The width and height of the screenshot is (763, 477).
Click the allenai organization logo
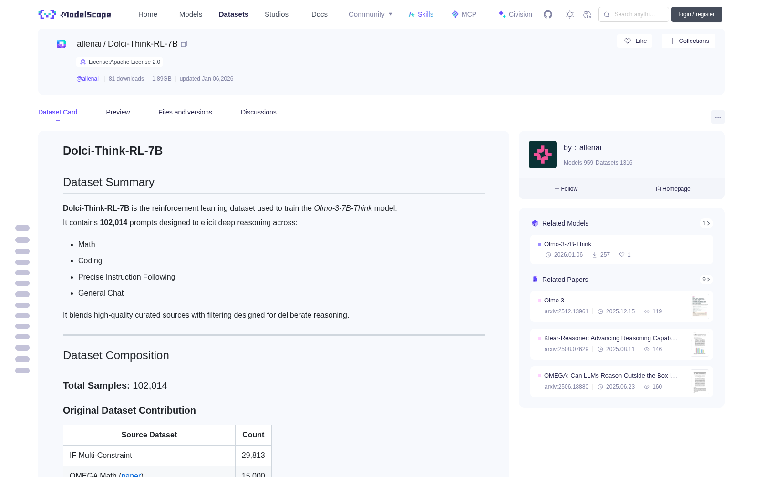coord(543,155)
